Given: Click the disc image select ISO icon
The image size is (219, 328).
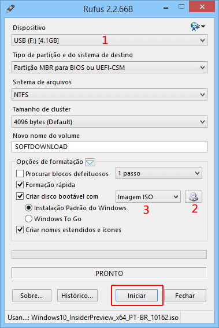Looking at the screenshot, I should tap(194, 197).
